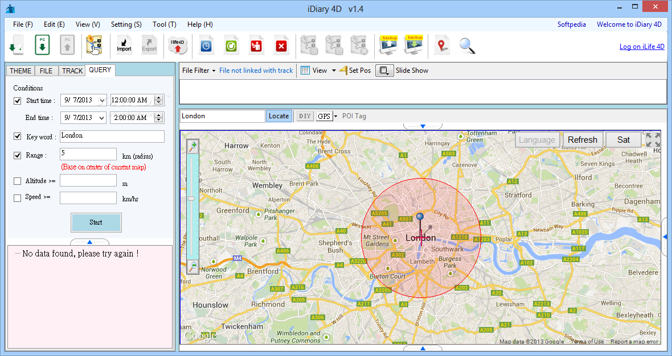Click the grayed remove track minus icon
The width and height of the screenshot is (672, 356).
pos(334,45)
